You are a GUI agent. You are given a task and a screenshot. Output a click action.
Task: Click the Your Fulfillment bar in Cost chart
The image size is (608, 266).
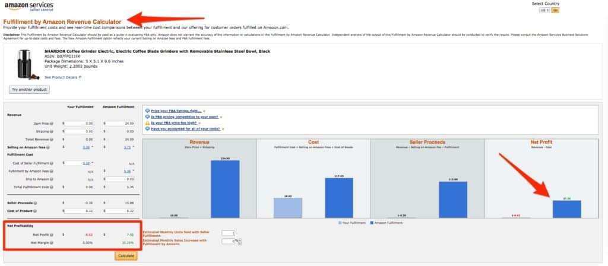pyautogui.click(x=288, y=208)
